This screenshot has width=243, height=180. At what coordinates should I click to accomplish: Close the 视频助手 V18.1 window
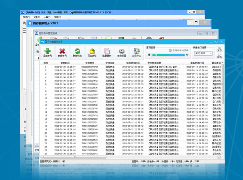coord(205,22)
